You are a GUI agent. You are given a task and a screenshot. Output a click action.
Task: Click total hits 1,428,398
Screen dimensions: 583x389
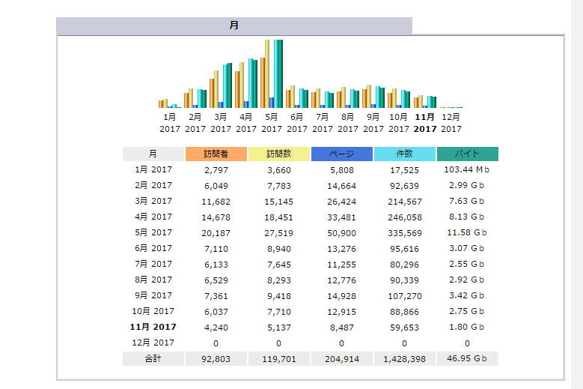pos(405,359)
